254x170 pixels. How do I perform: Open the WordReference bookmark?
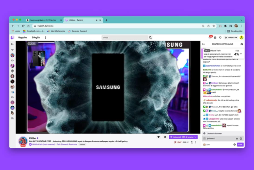pos(56,31)
